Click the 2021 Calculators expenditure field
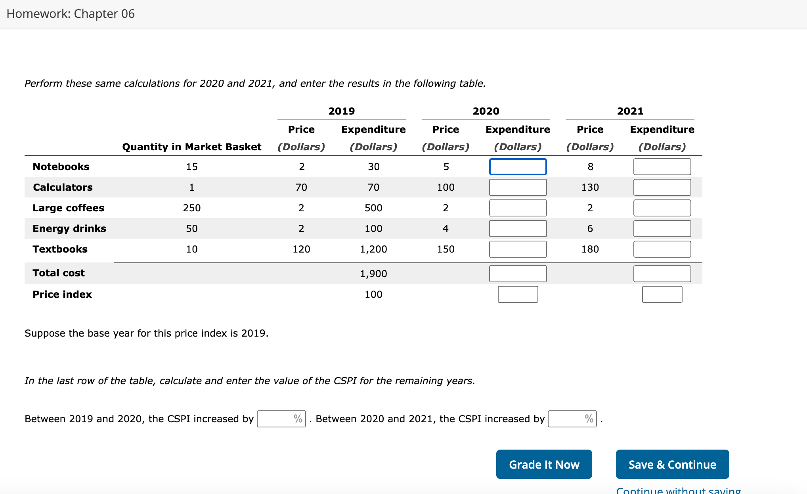 [x=662, y=187]
